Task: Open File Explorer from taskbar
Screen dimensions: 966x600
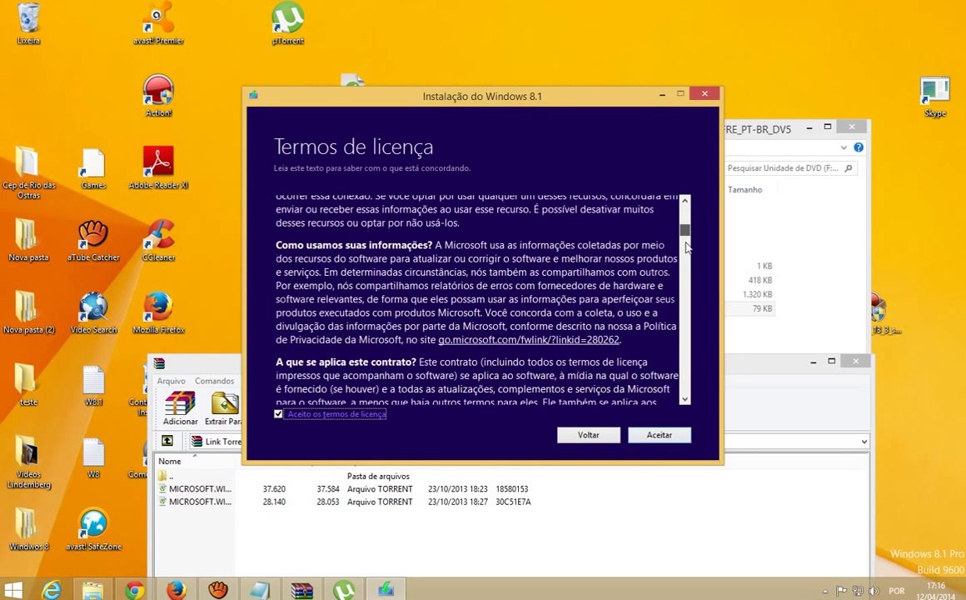Action: (x=93, y=589)
